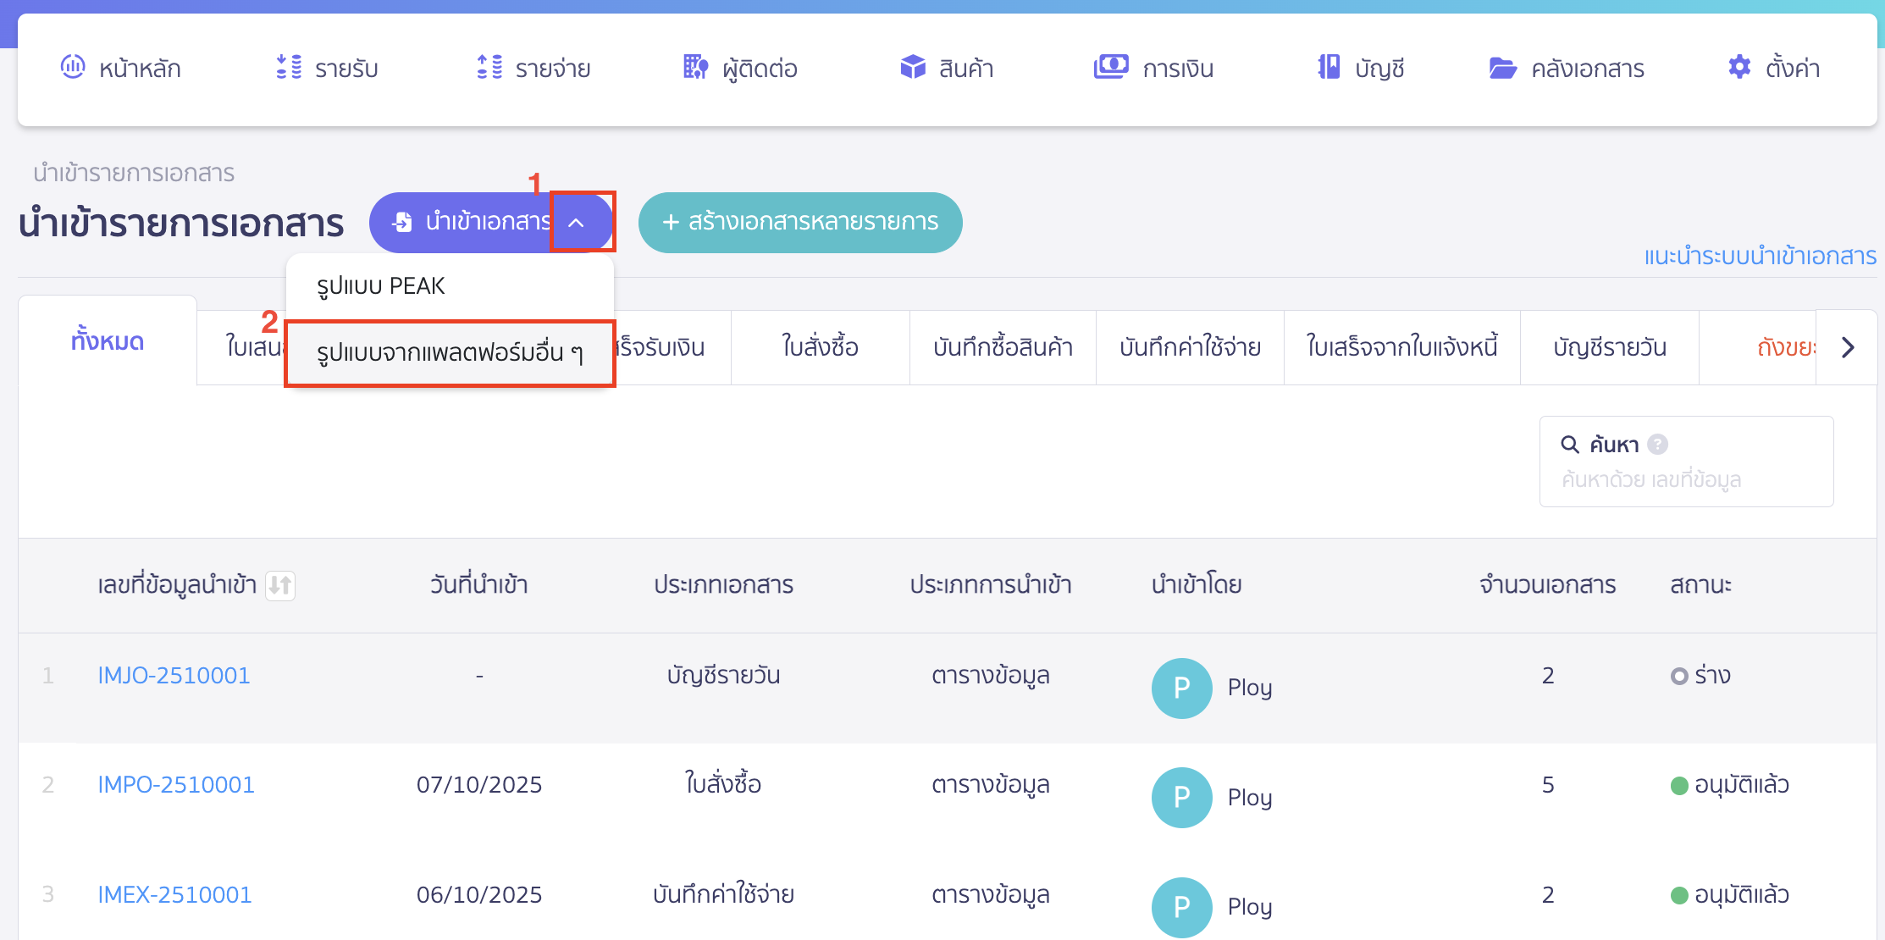The height and width of the screenshot is (940, 1885).
Task: Open the IMPO-2510001 import record link
Action: click(175, 784)
